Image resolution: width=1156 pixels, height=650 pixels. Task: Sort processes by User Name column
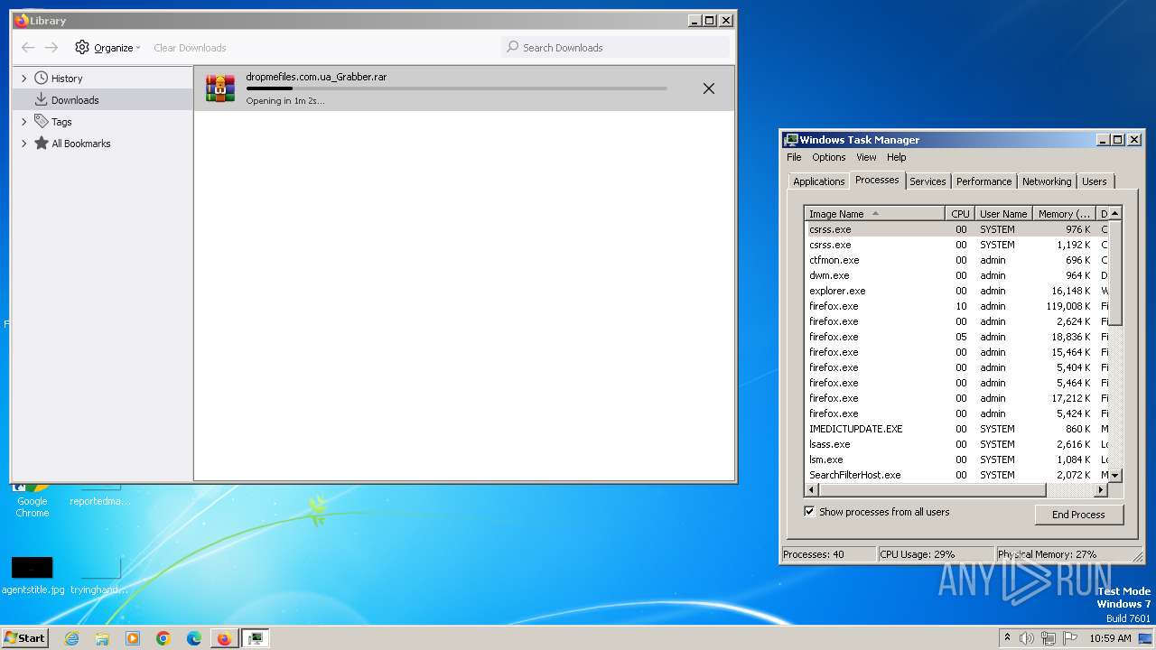(1003, 214)
